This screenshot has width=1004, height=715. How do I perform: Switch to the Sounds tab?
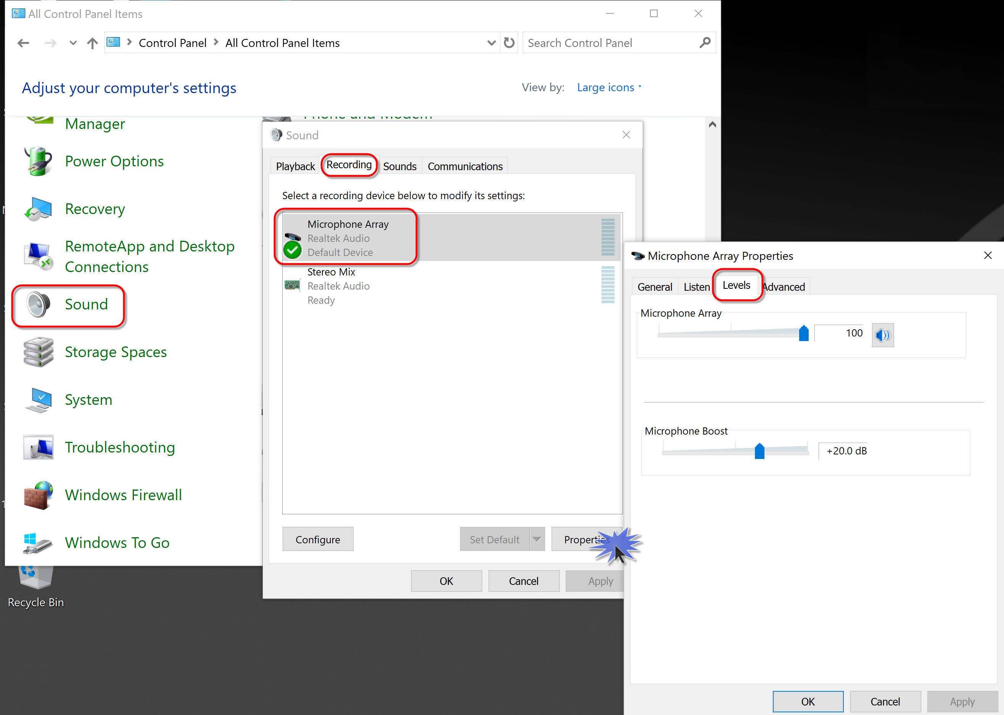tap(400, 166)
